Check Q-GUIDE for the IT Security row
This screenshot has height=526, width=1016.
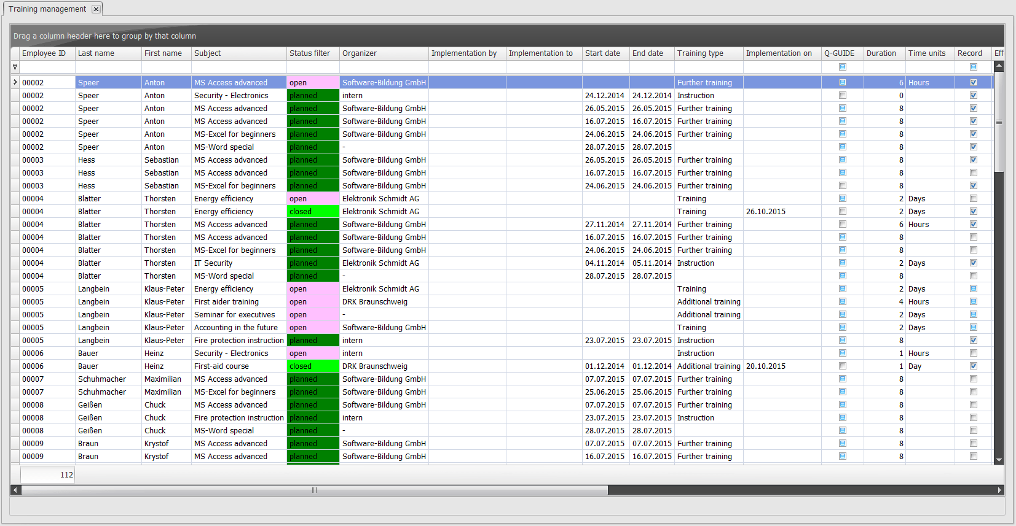(843, 263)
